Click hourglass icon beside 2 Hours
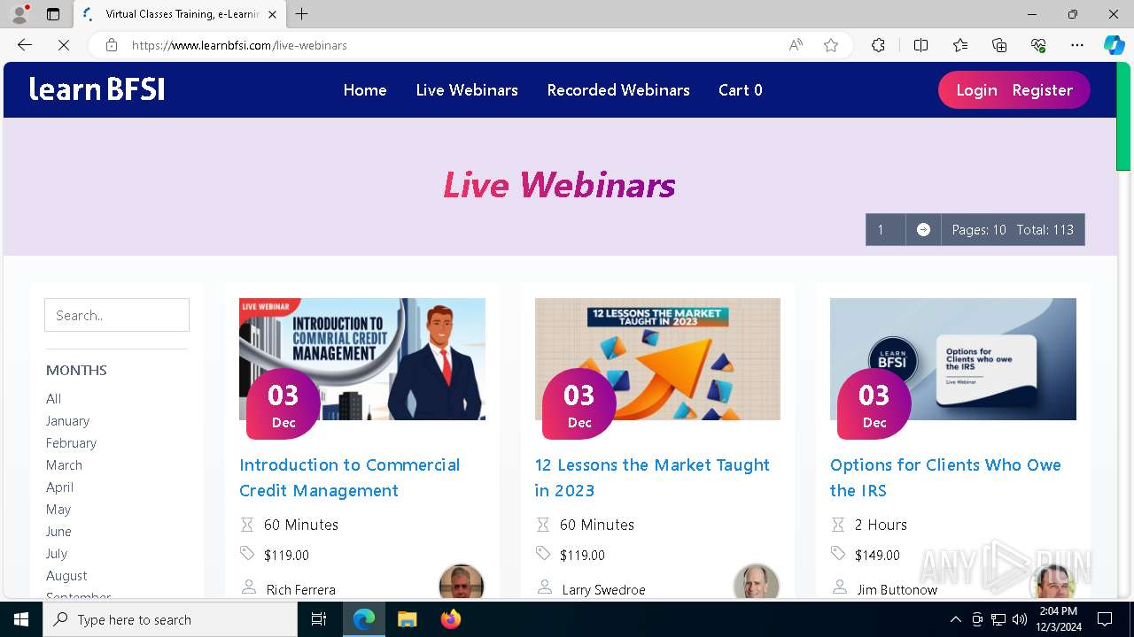This screenshot has height=637, width=1134. pos(838,525)
